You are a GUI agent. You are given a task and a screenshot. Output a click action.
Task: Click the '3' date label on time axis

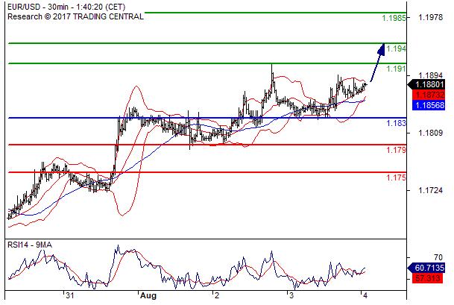[291, 296]
